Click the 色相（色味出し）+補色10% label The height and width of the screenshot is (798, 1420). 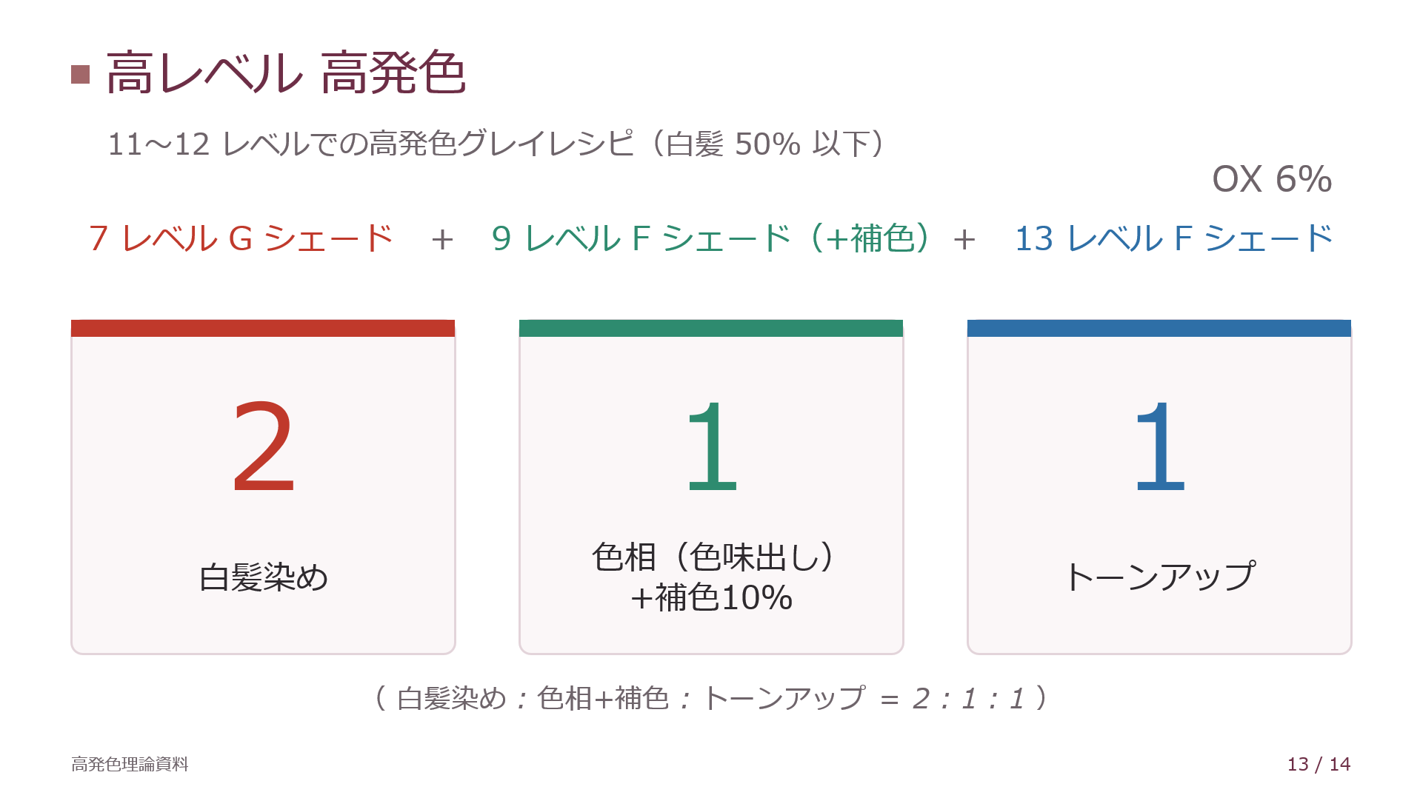pos(712,577)
